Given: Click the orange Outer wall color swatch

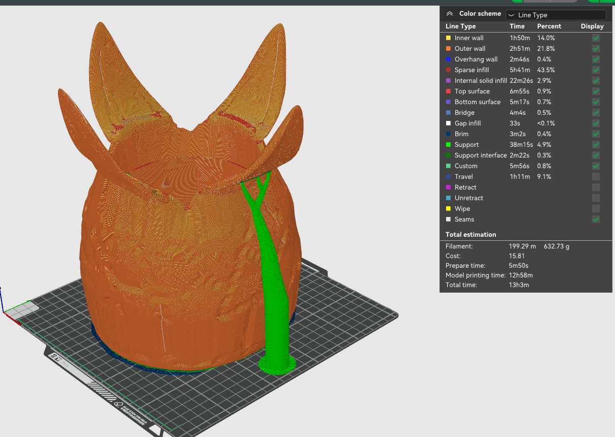Looking at the screenshot, I should click(x=448, y=49).
